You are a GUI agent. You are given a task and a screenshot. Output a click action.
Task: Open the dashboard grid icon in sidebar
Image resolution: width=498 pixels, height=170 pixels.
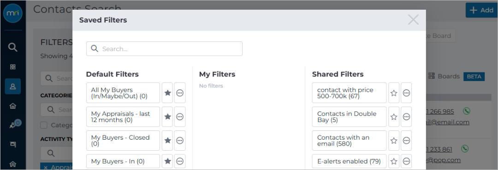[13, 67]
